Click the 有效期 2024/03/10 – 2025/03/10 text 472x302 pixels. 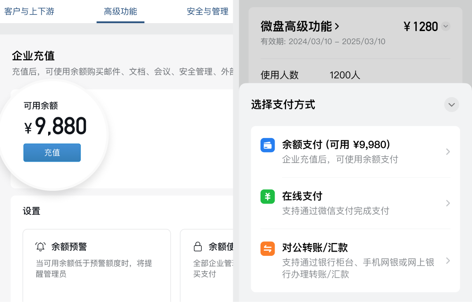coord(323,41)
